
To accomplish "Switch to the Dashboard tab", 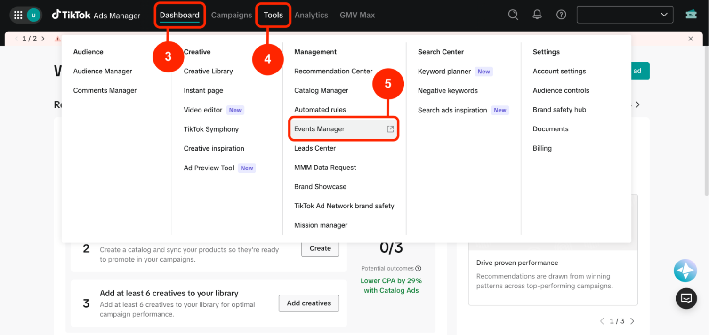I will click(179, 15).
